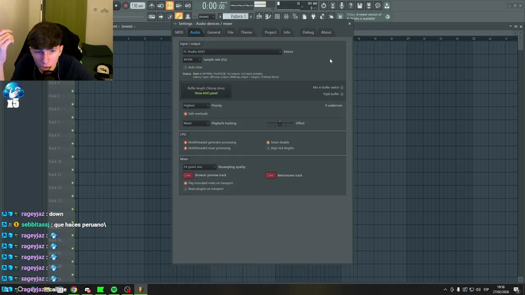Open the Metronome track selector

pos(271,175)
